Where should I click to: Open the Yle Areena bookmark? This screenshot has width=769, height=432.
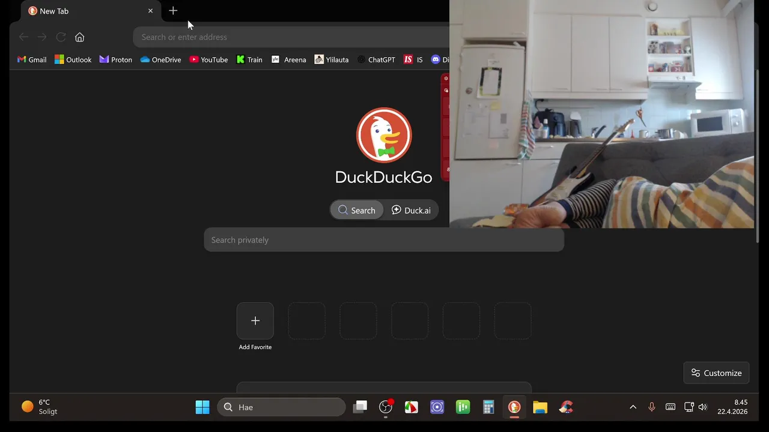pos(289,59)
